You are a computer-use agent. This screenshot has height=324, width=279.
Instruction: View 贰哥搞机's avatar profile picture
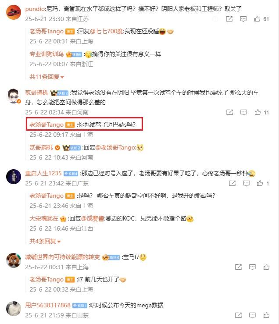pyautogui.click(x=14, y=96)
